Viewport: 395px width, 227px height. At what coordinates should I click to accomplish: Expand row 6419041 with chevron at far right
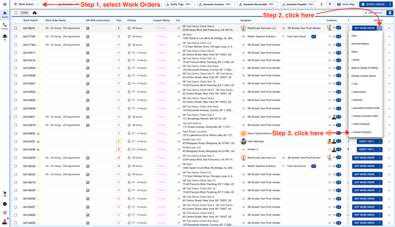click(x=389, y=28)
